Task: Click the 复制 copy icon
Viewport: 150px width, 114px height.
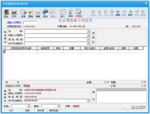Action: 31,14
